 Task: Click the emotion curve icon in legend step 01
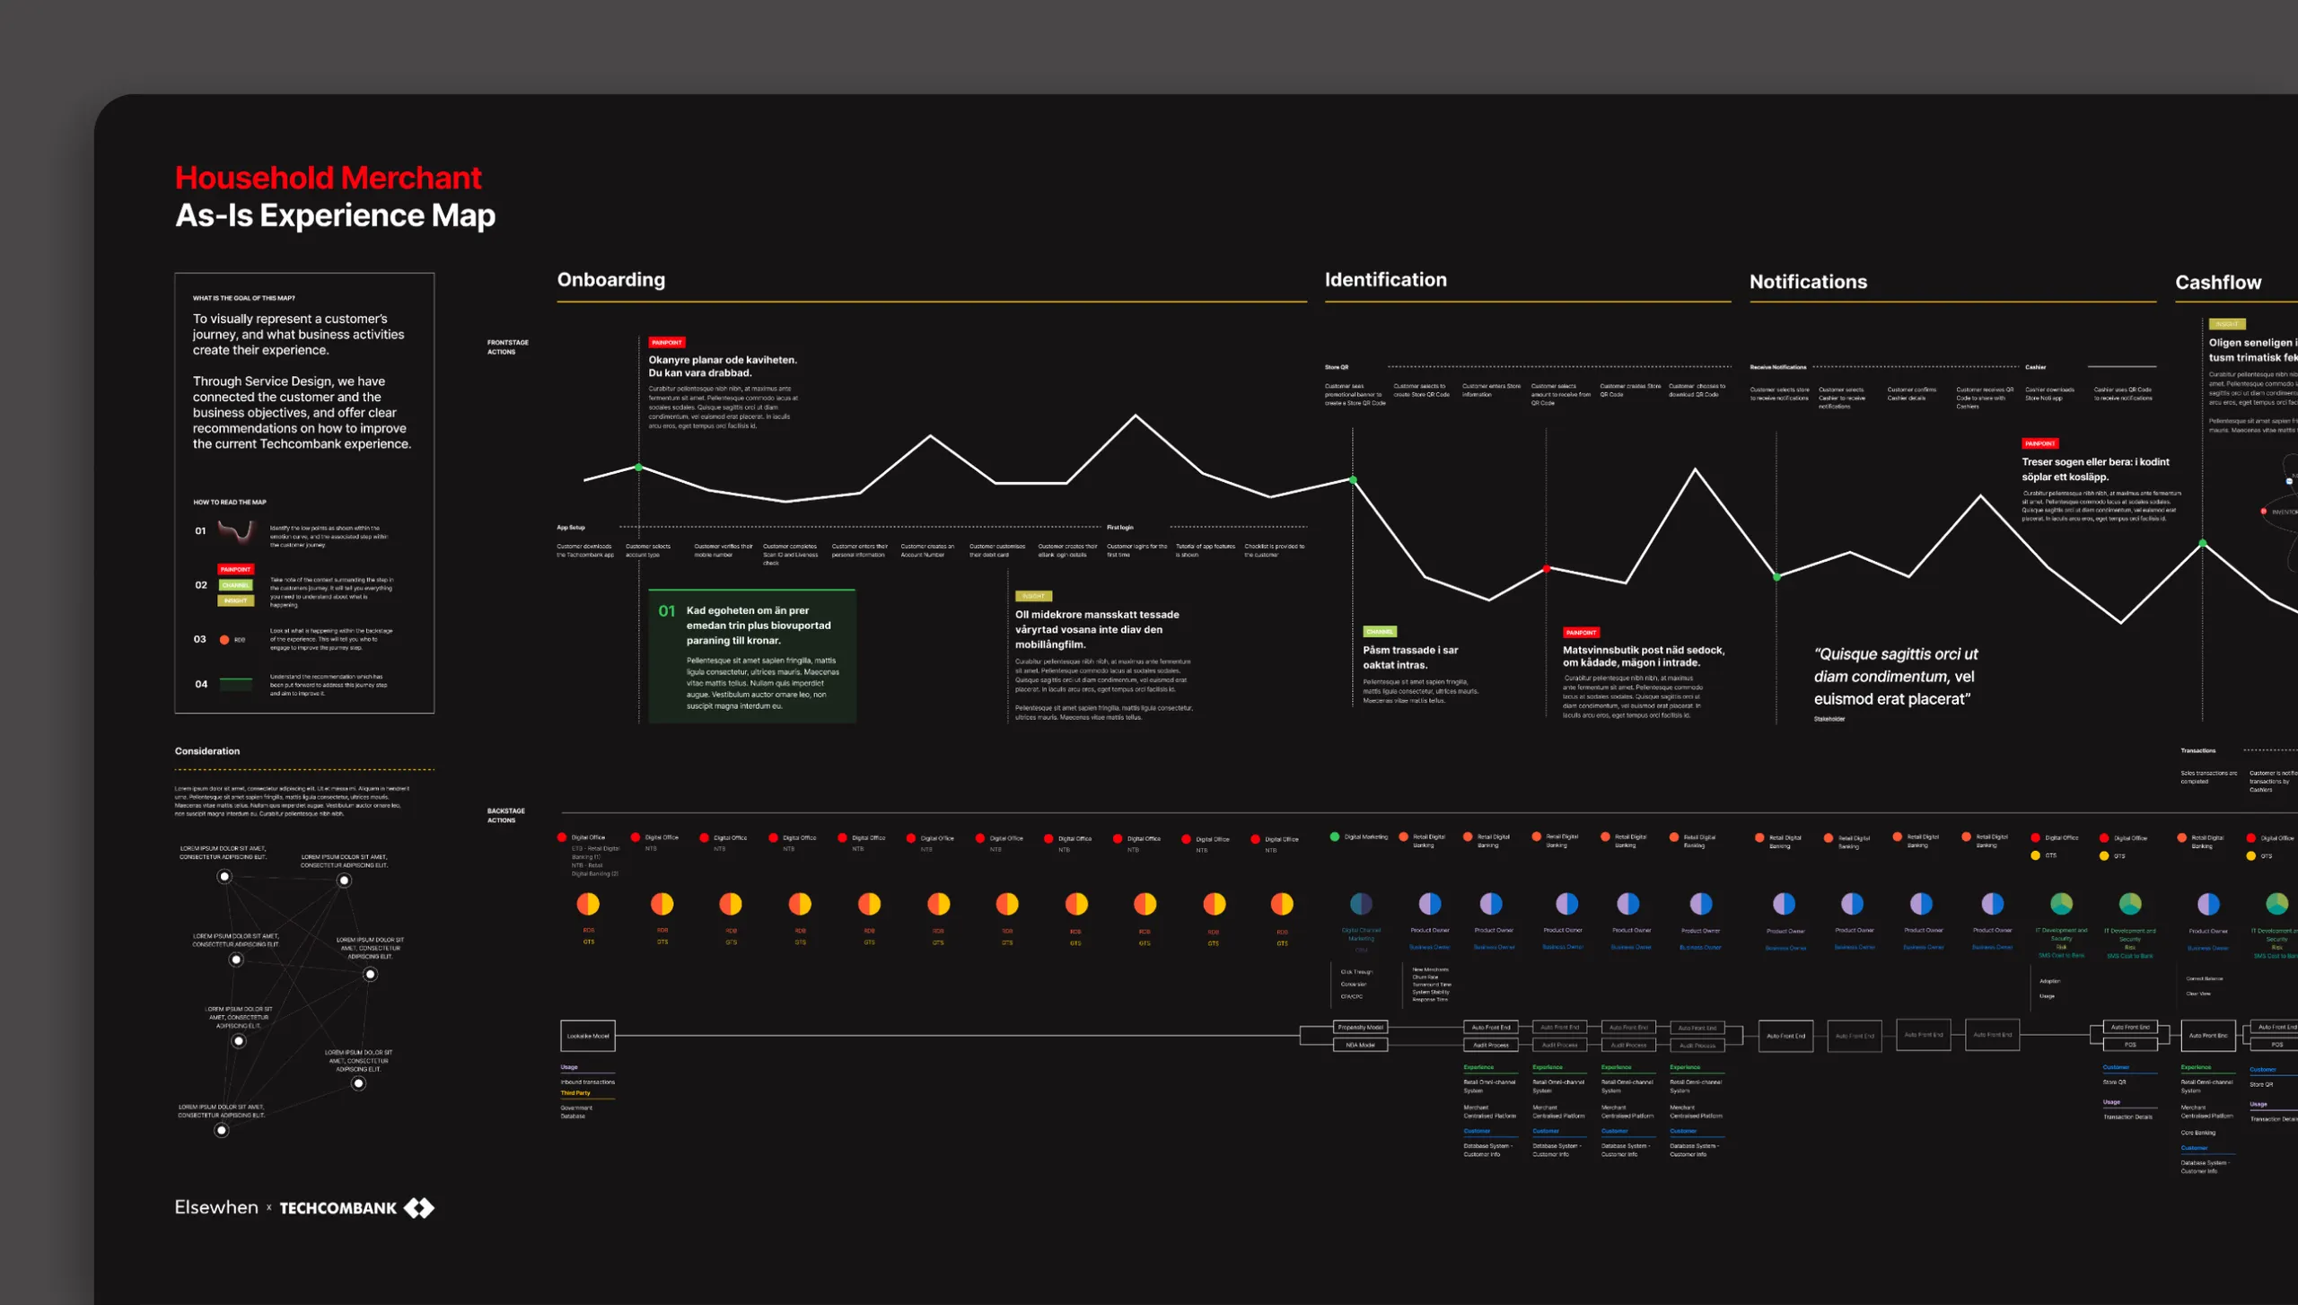point(236,531)
